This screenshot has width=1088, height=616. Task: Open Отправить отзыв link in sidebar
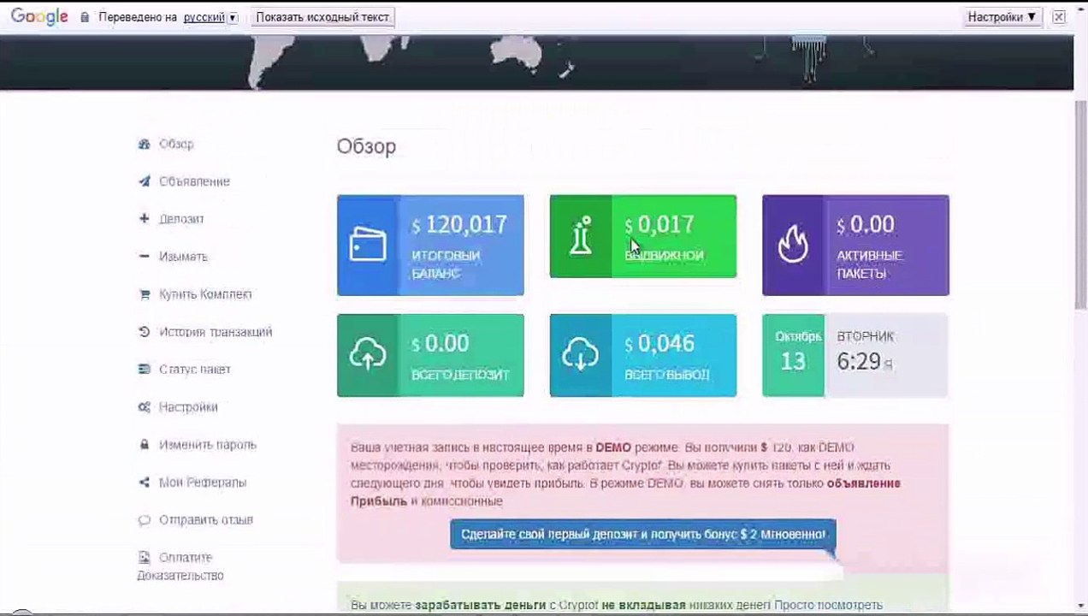click(206, 520)
